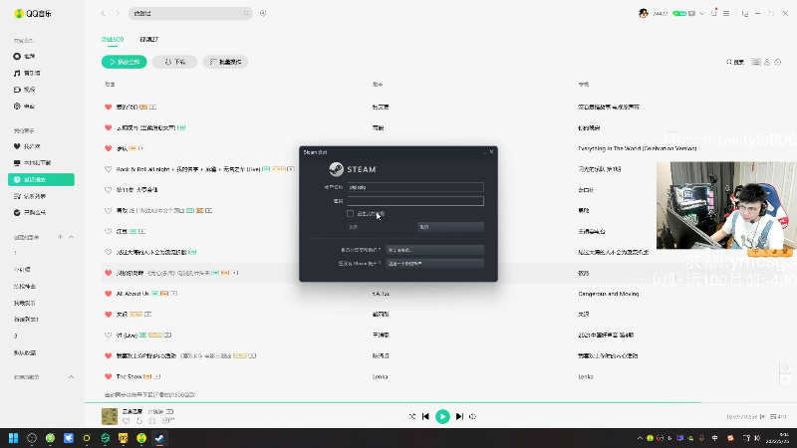Click the volume speaker icon in player bar
This screenshot has height=448, width=797.
472,416
